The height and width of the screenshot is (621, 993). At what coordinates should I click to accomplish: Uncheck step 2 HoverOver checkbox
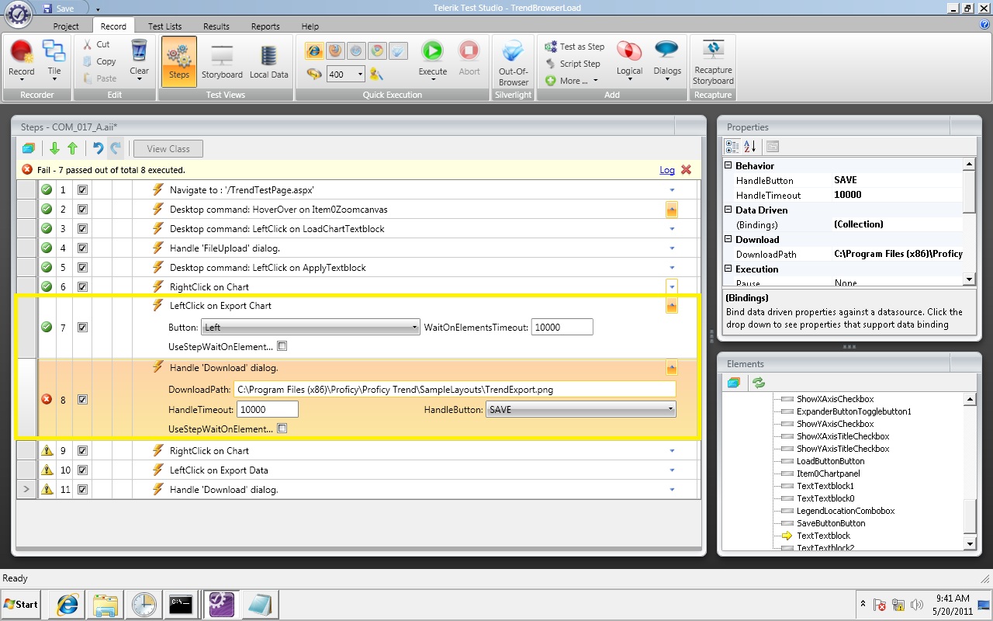tap(82, 209)
